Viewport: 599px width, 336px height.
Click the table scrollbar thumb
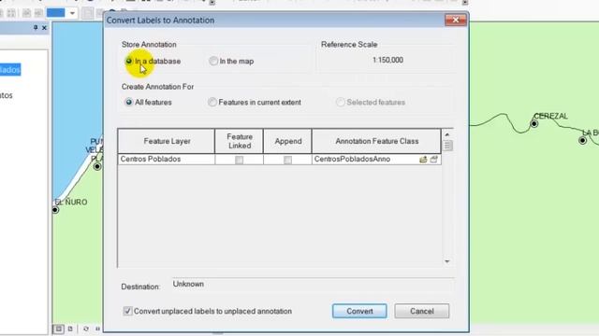pos(447,146)
